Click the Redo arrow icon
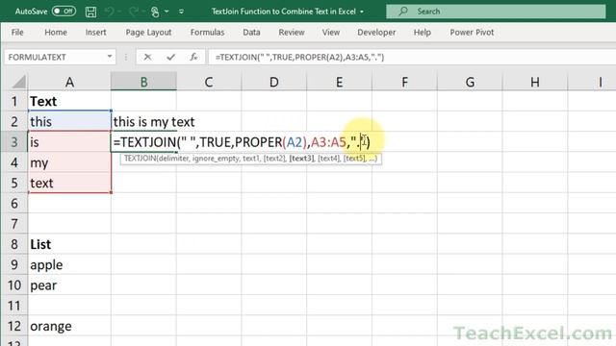Image resolution: width=616 pixels, height=346 pixels. pyautogui.click(x=133, y=12)
